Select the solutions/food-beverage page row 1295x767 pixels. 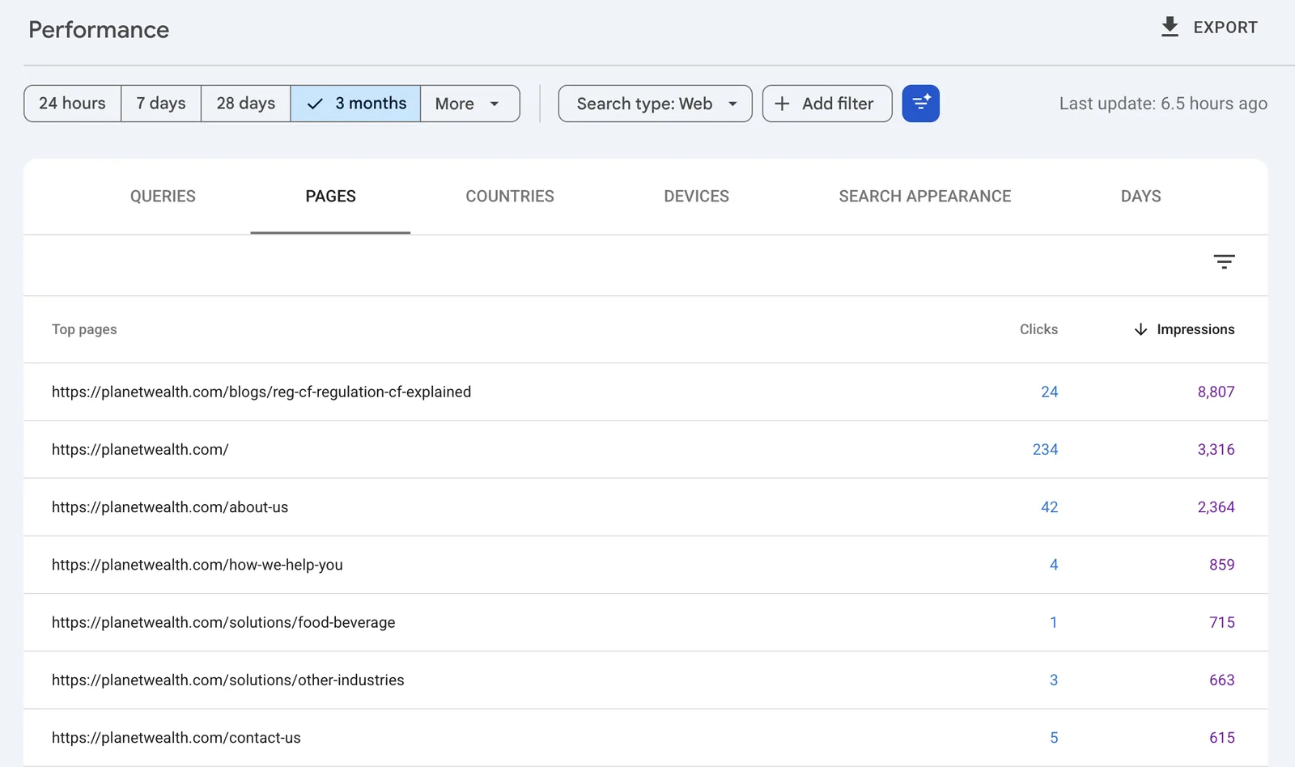646,622
